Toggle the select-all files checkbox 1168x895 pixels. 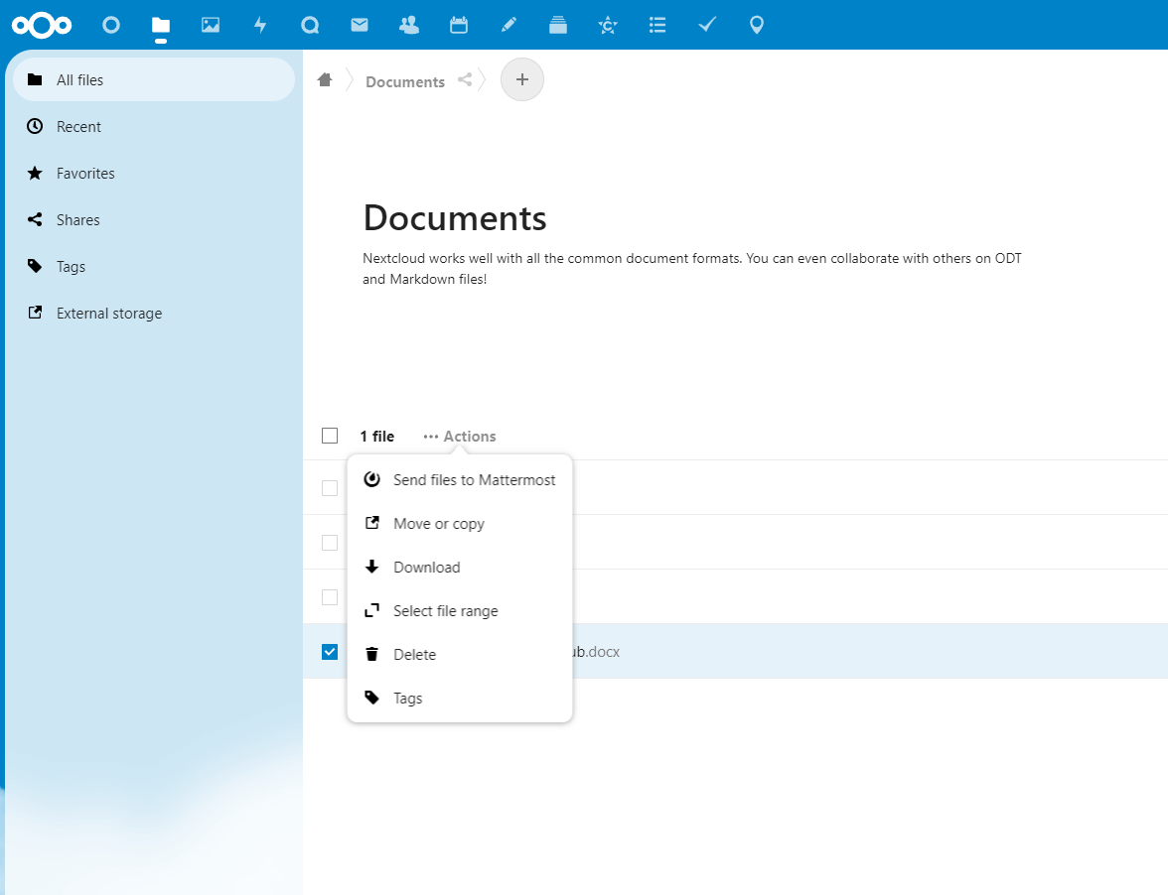(329, 436)
